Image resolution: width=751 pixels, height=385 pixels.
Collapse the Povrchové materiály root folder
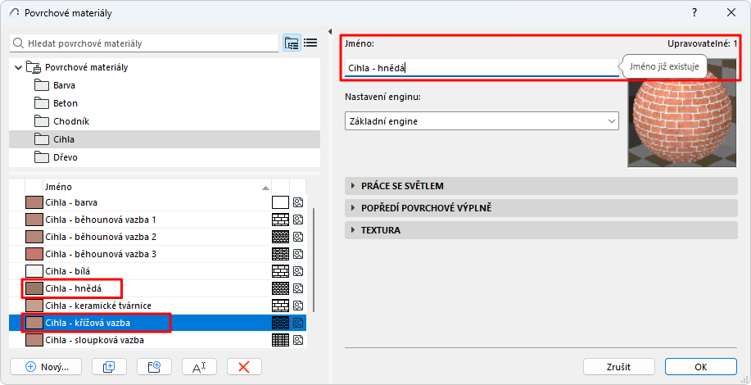pos(19,67)
